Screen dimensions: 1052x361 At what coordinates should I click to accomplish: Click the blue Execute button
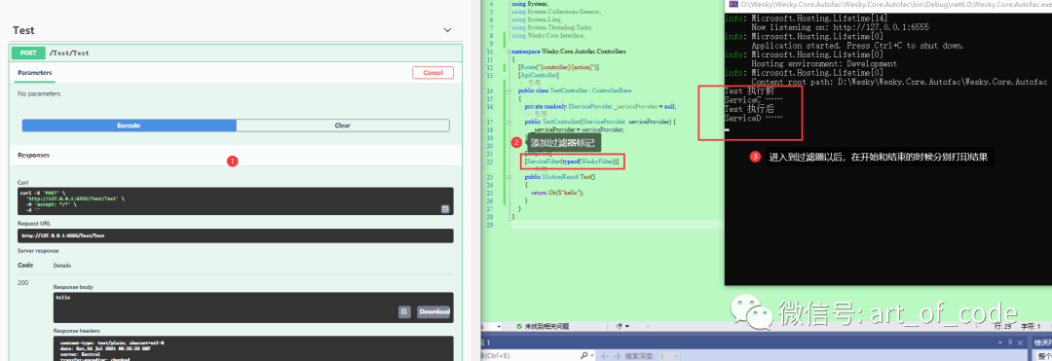129,126
